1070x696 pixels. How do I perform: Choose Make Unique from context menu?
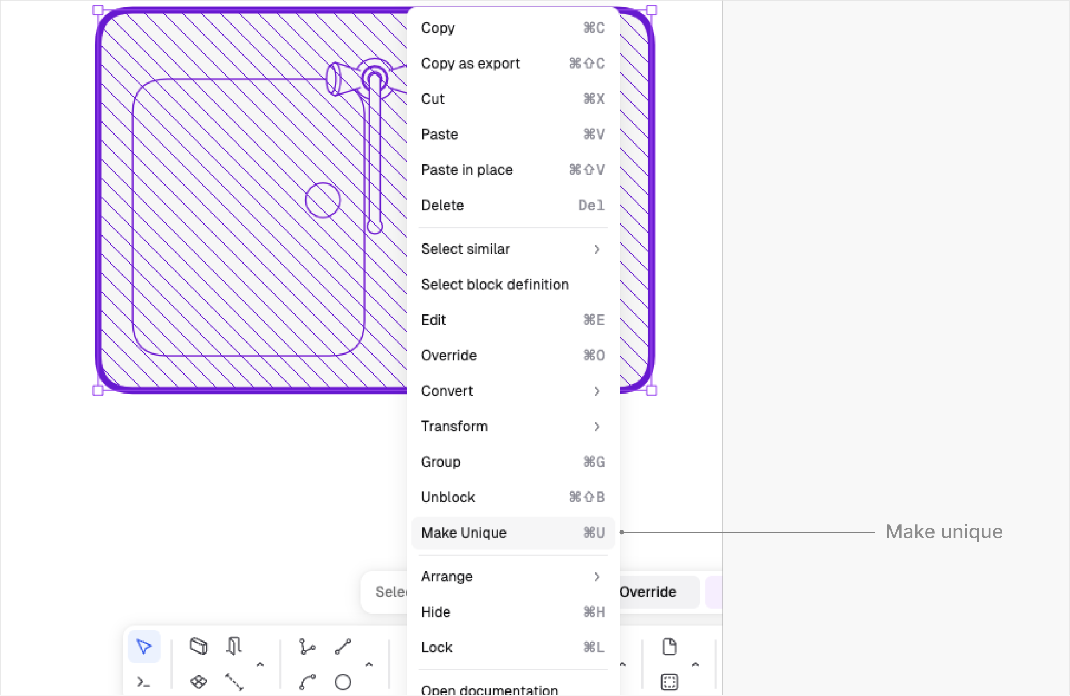point(513,533)
